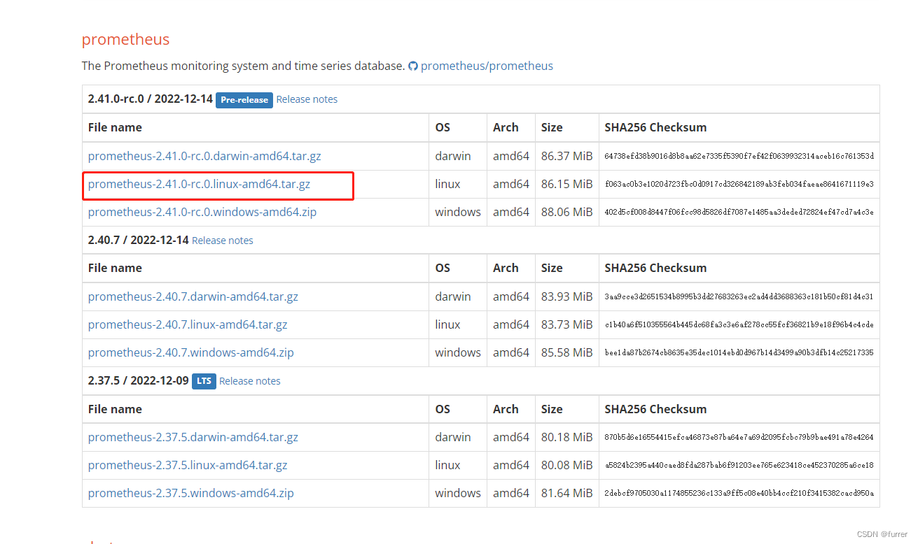Click the 86.37 MiB size cell

(x=566, y=156)
